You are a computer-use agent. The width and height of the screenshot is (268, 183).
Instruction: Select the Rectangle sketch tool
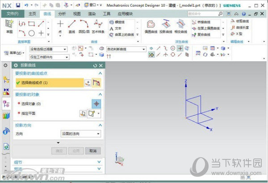pos(31,24)
